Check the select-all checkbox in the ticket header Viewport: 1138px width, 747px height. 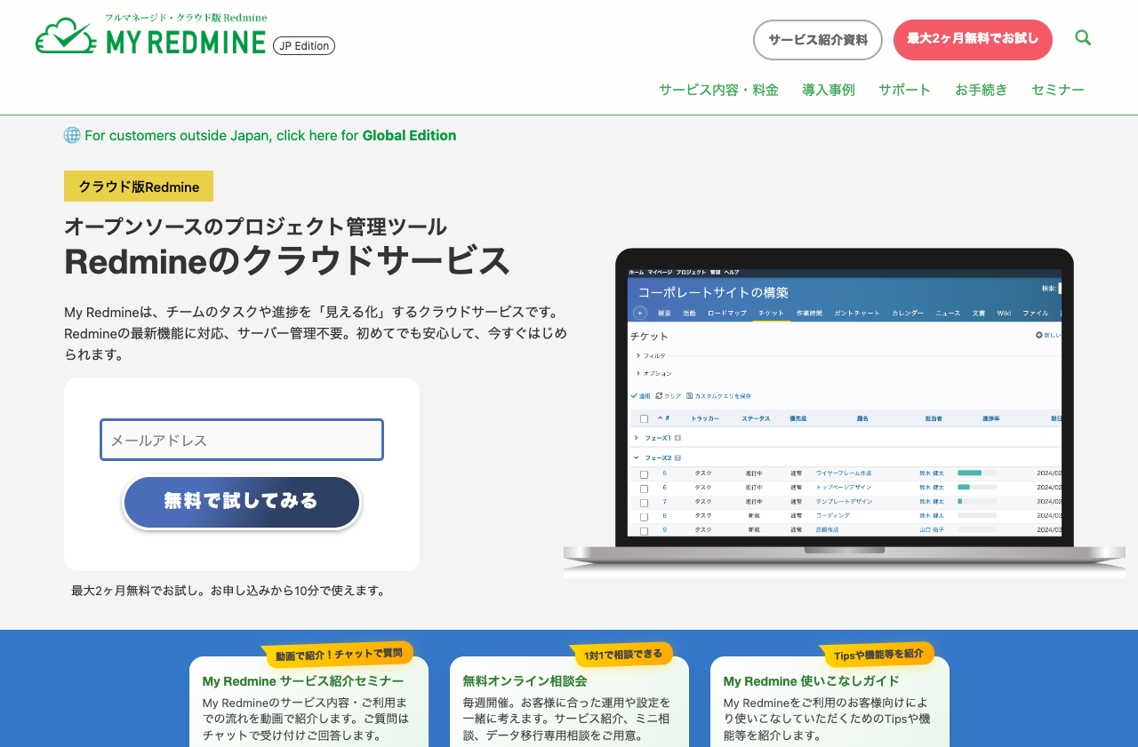coord(644,419)
